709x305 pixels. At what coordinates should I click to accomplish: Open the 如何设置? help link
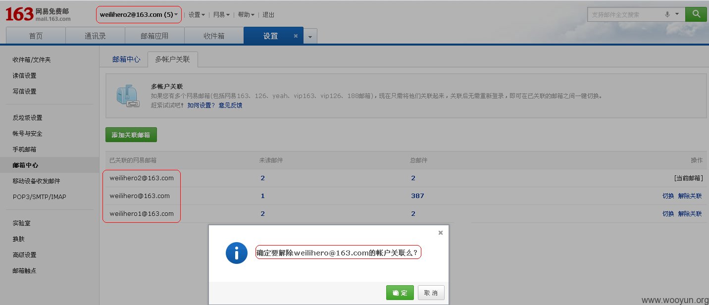201,105
